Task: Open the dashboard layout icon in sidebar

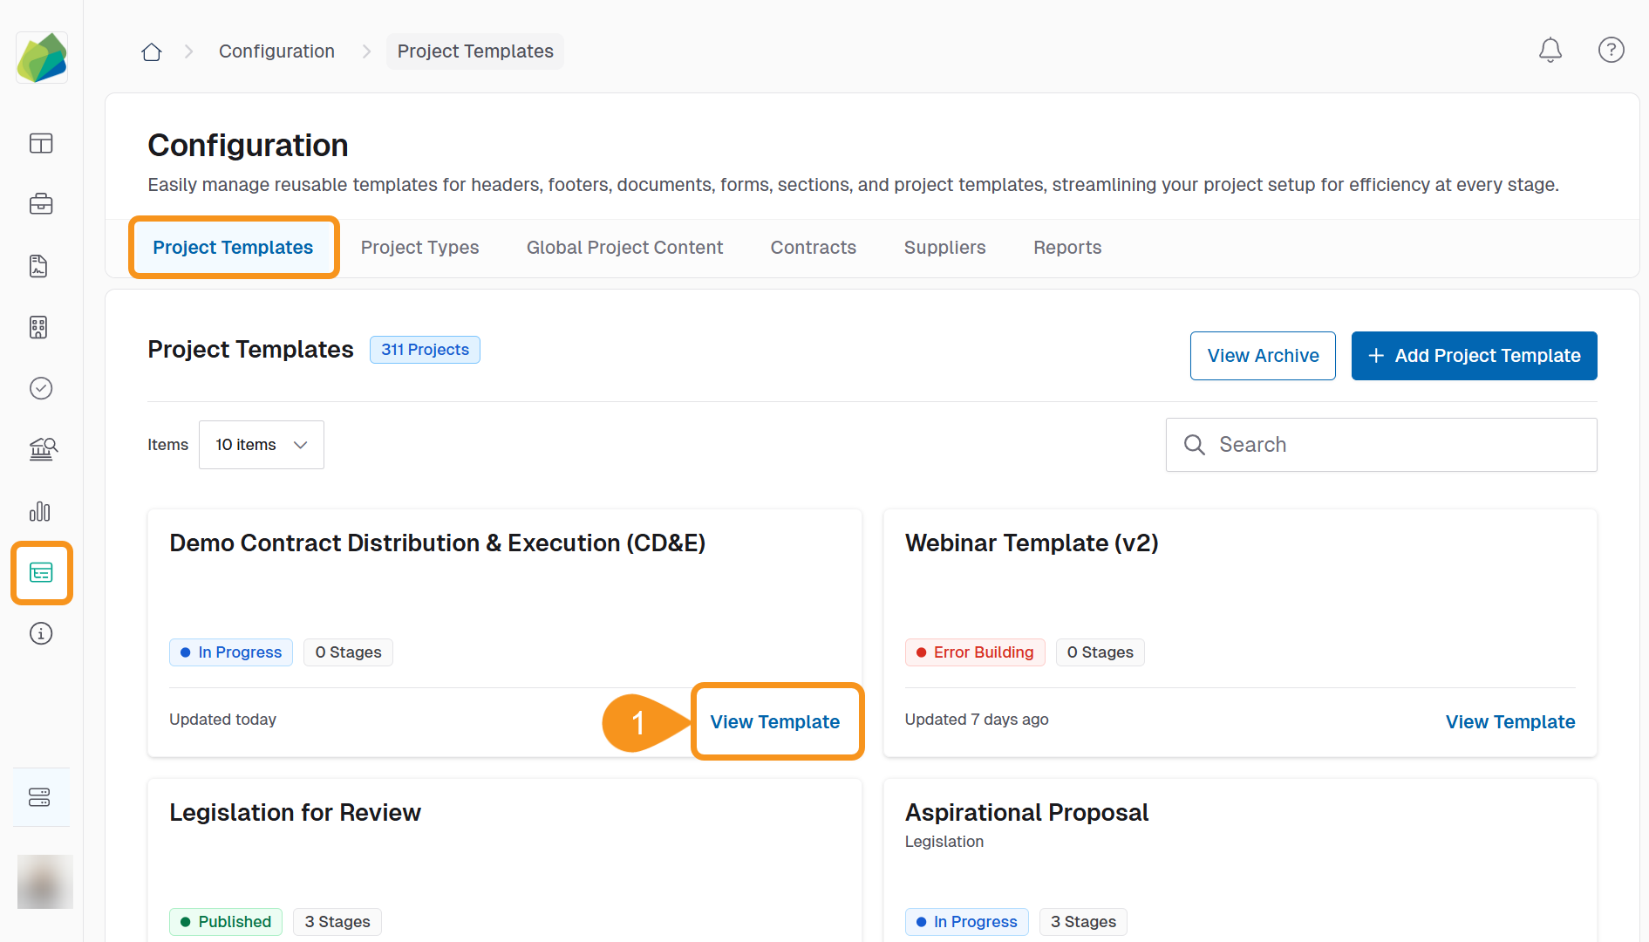Action: pyautogui.click(x=41, y=143)
